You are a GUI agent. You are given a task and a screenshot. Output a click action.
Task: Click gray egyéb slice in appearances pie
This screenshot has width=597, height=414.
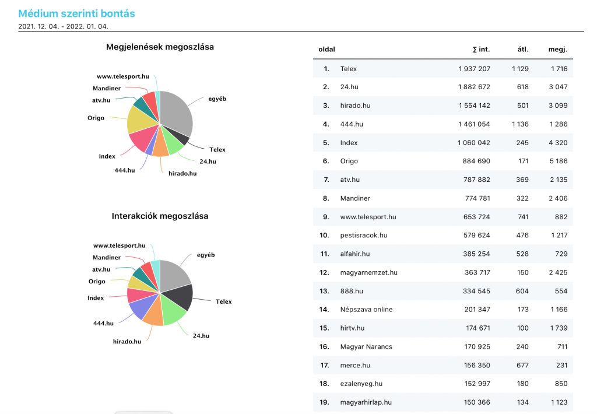177,114
